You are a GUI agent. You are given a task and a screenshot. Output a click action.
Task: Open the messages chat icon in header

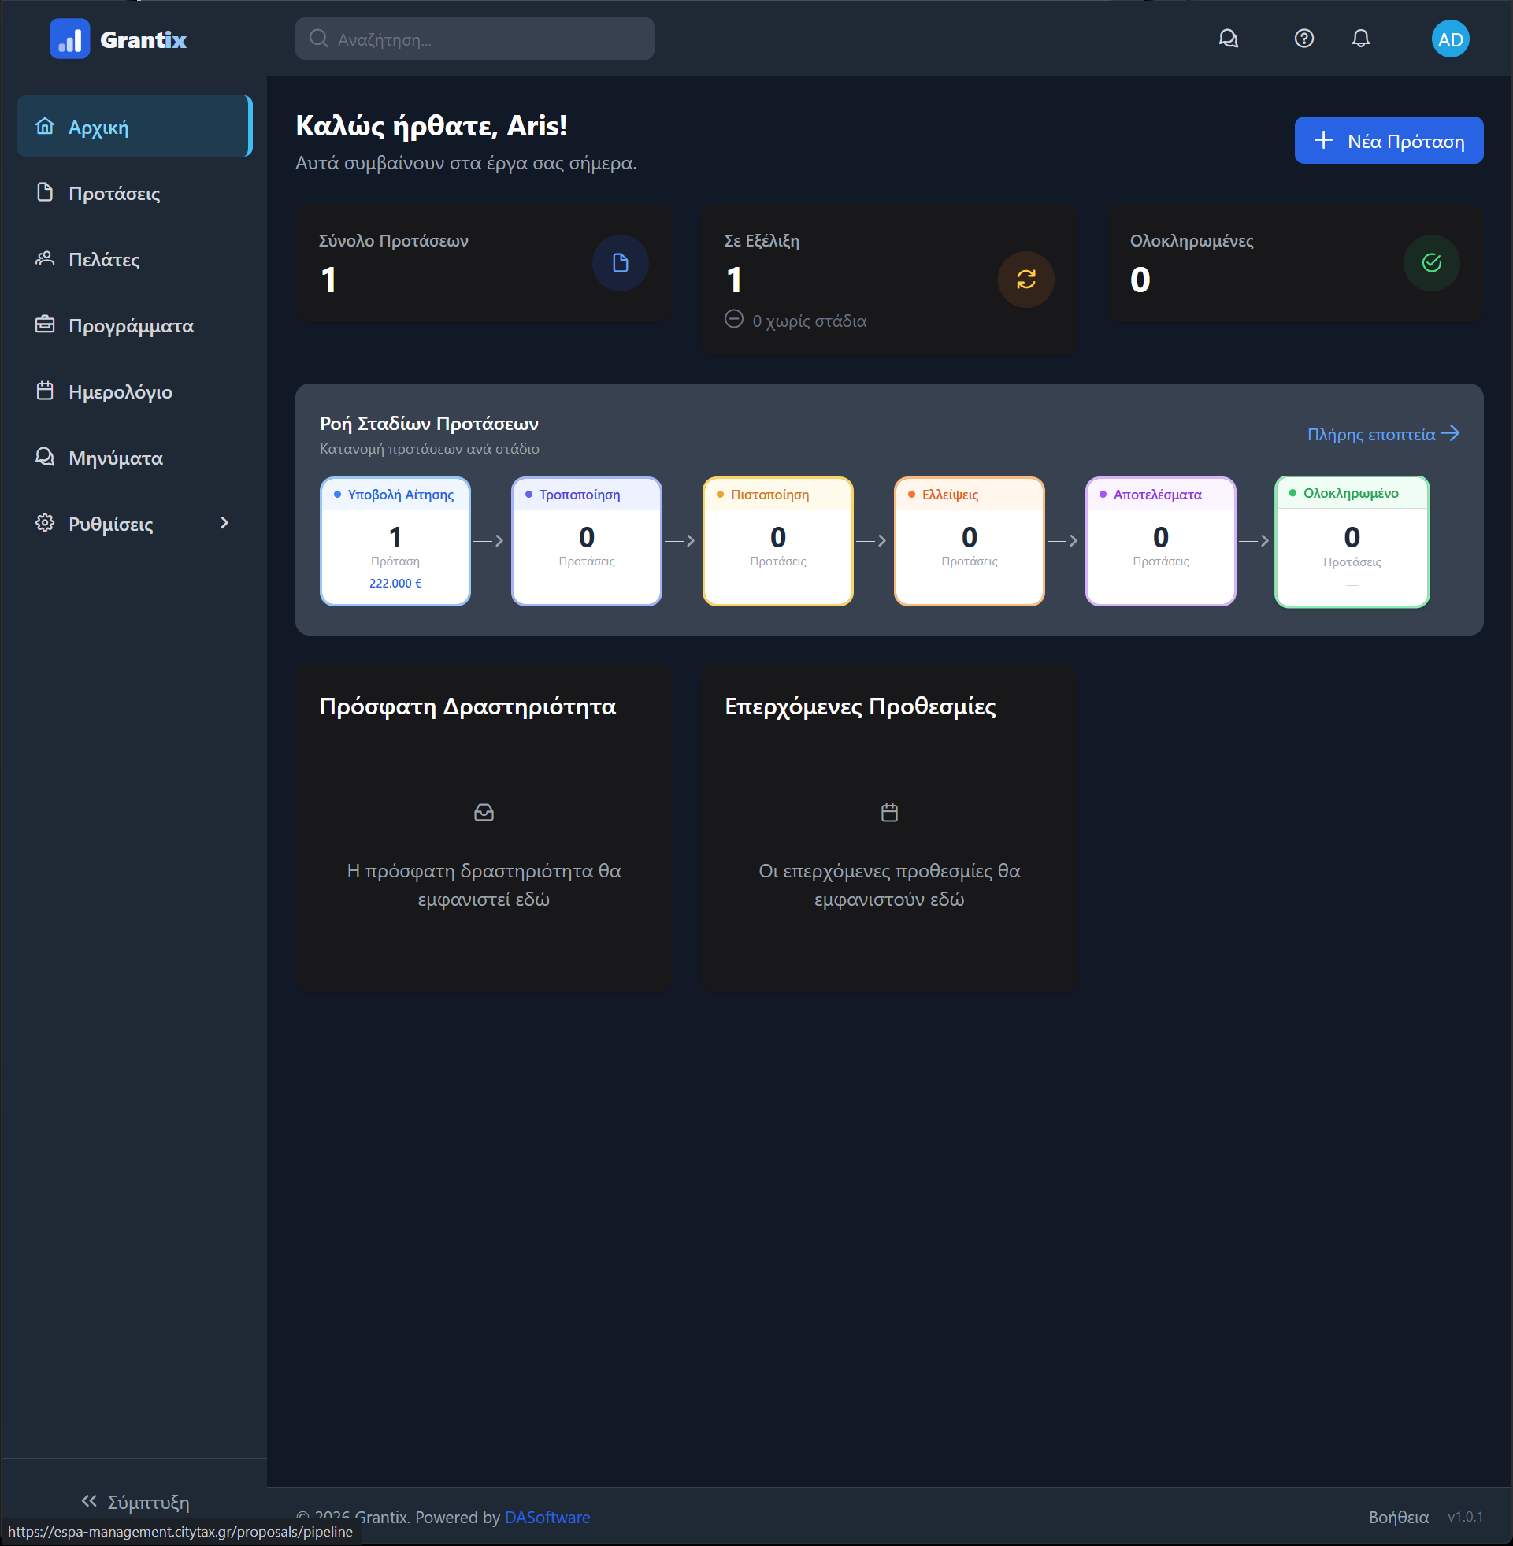(x=1229, y=39)
